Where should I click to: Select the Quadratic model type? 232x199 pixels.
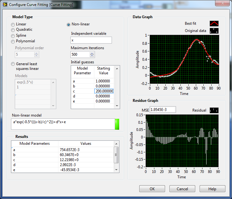(13, 30)
